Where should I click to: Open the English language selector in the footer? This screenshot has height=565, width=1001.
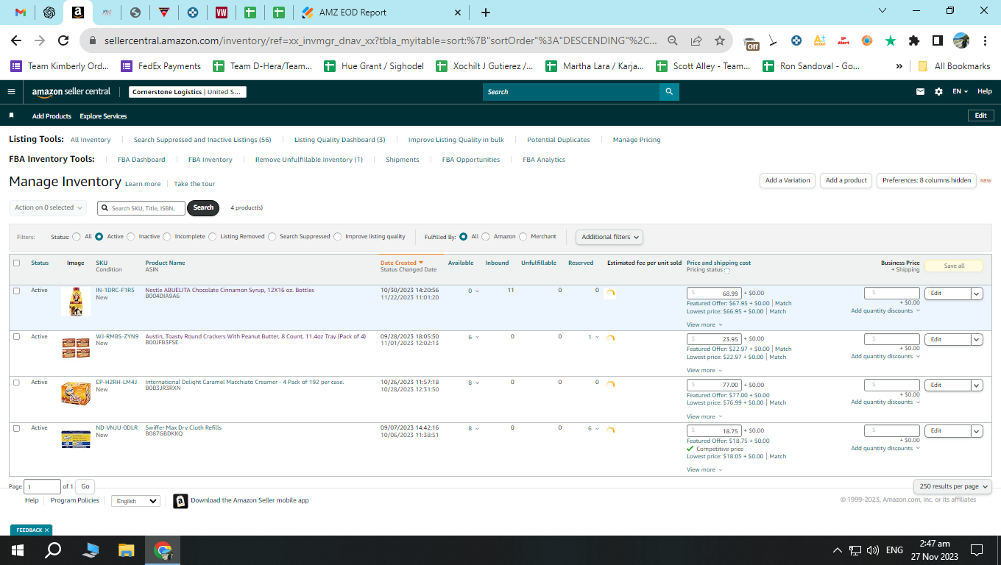(x=135, y=501)
